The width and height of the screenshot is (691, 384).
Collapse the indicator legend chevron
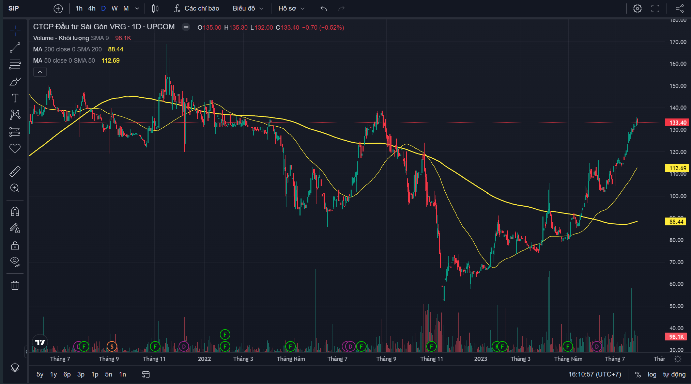(40, 72)
